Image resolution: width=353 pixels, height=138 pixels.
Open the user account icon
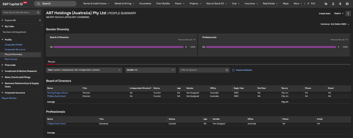point(333,4)
